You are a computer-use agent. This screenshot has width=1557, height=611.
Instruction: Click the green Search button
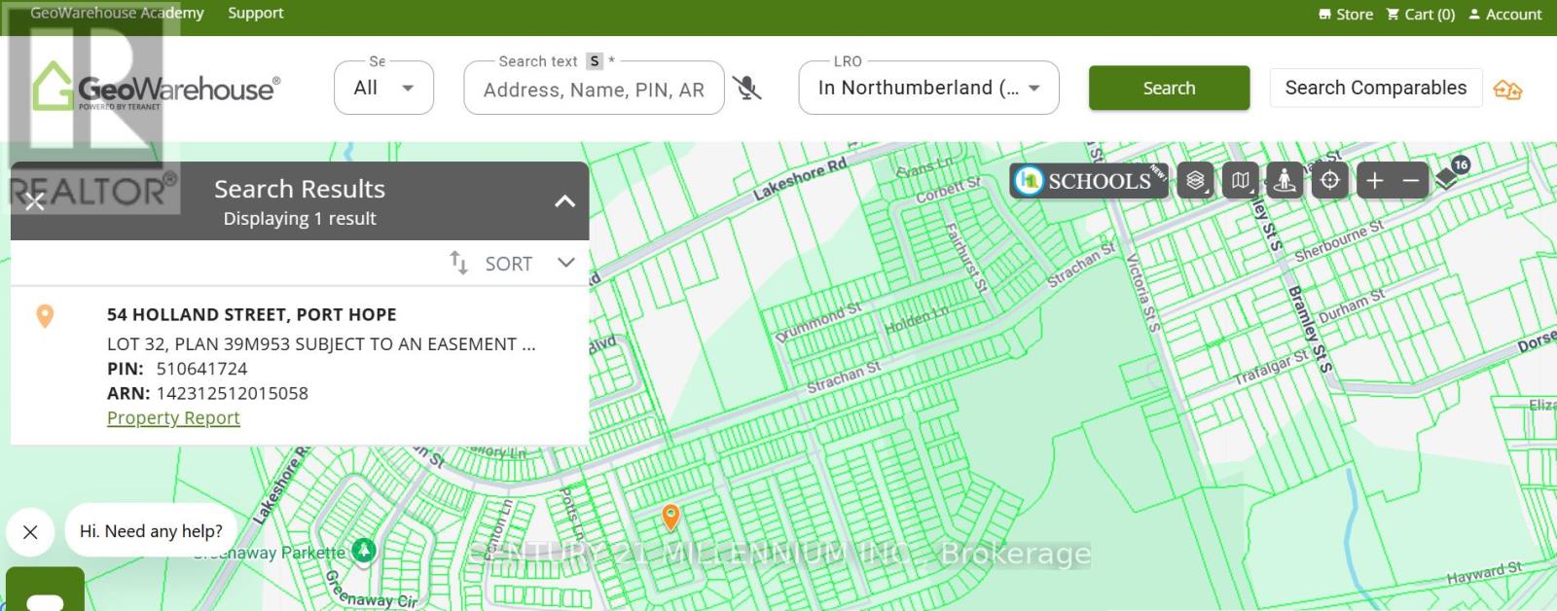coord(1169,89)
